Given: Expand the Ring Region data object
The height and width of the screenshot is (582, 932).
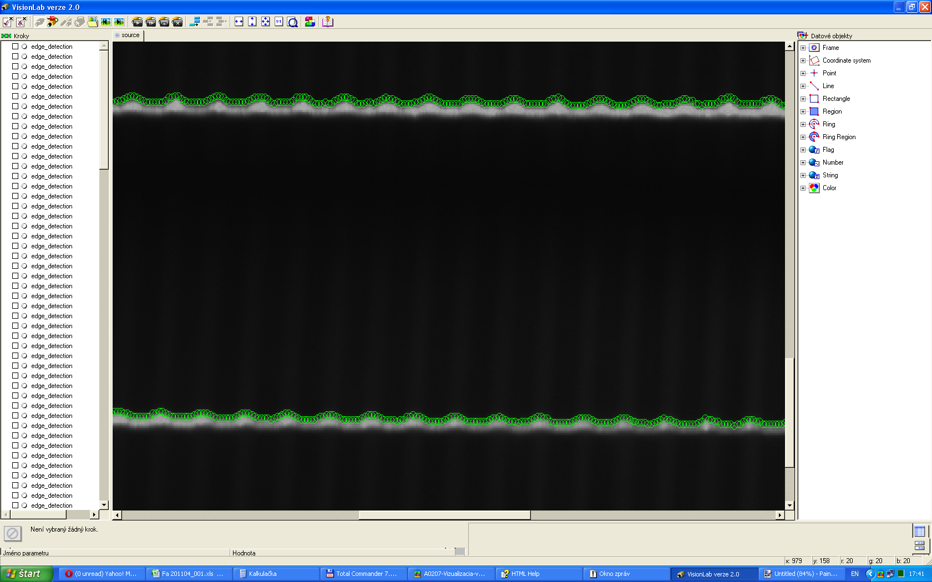Looking at the screenshot, I should (803, 137).
